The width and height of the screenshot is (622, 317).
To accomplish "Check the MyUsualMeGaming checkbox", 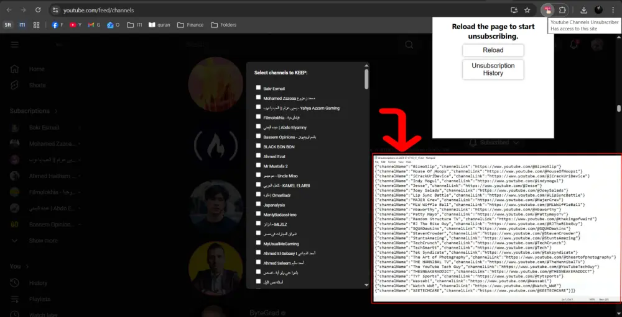I will tap(259, 243).
